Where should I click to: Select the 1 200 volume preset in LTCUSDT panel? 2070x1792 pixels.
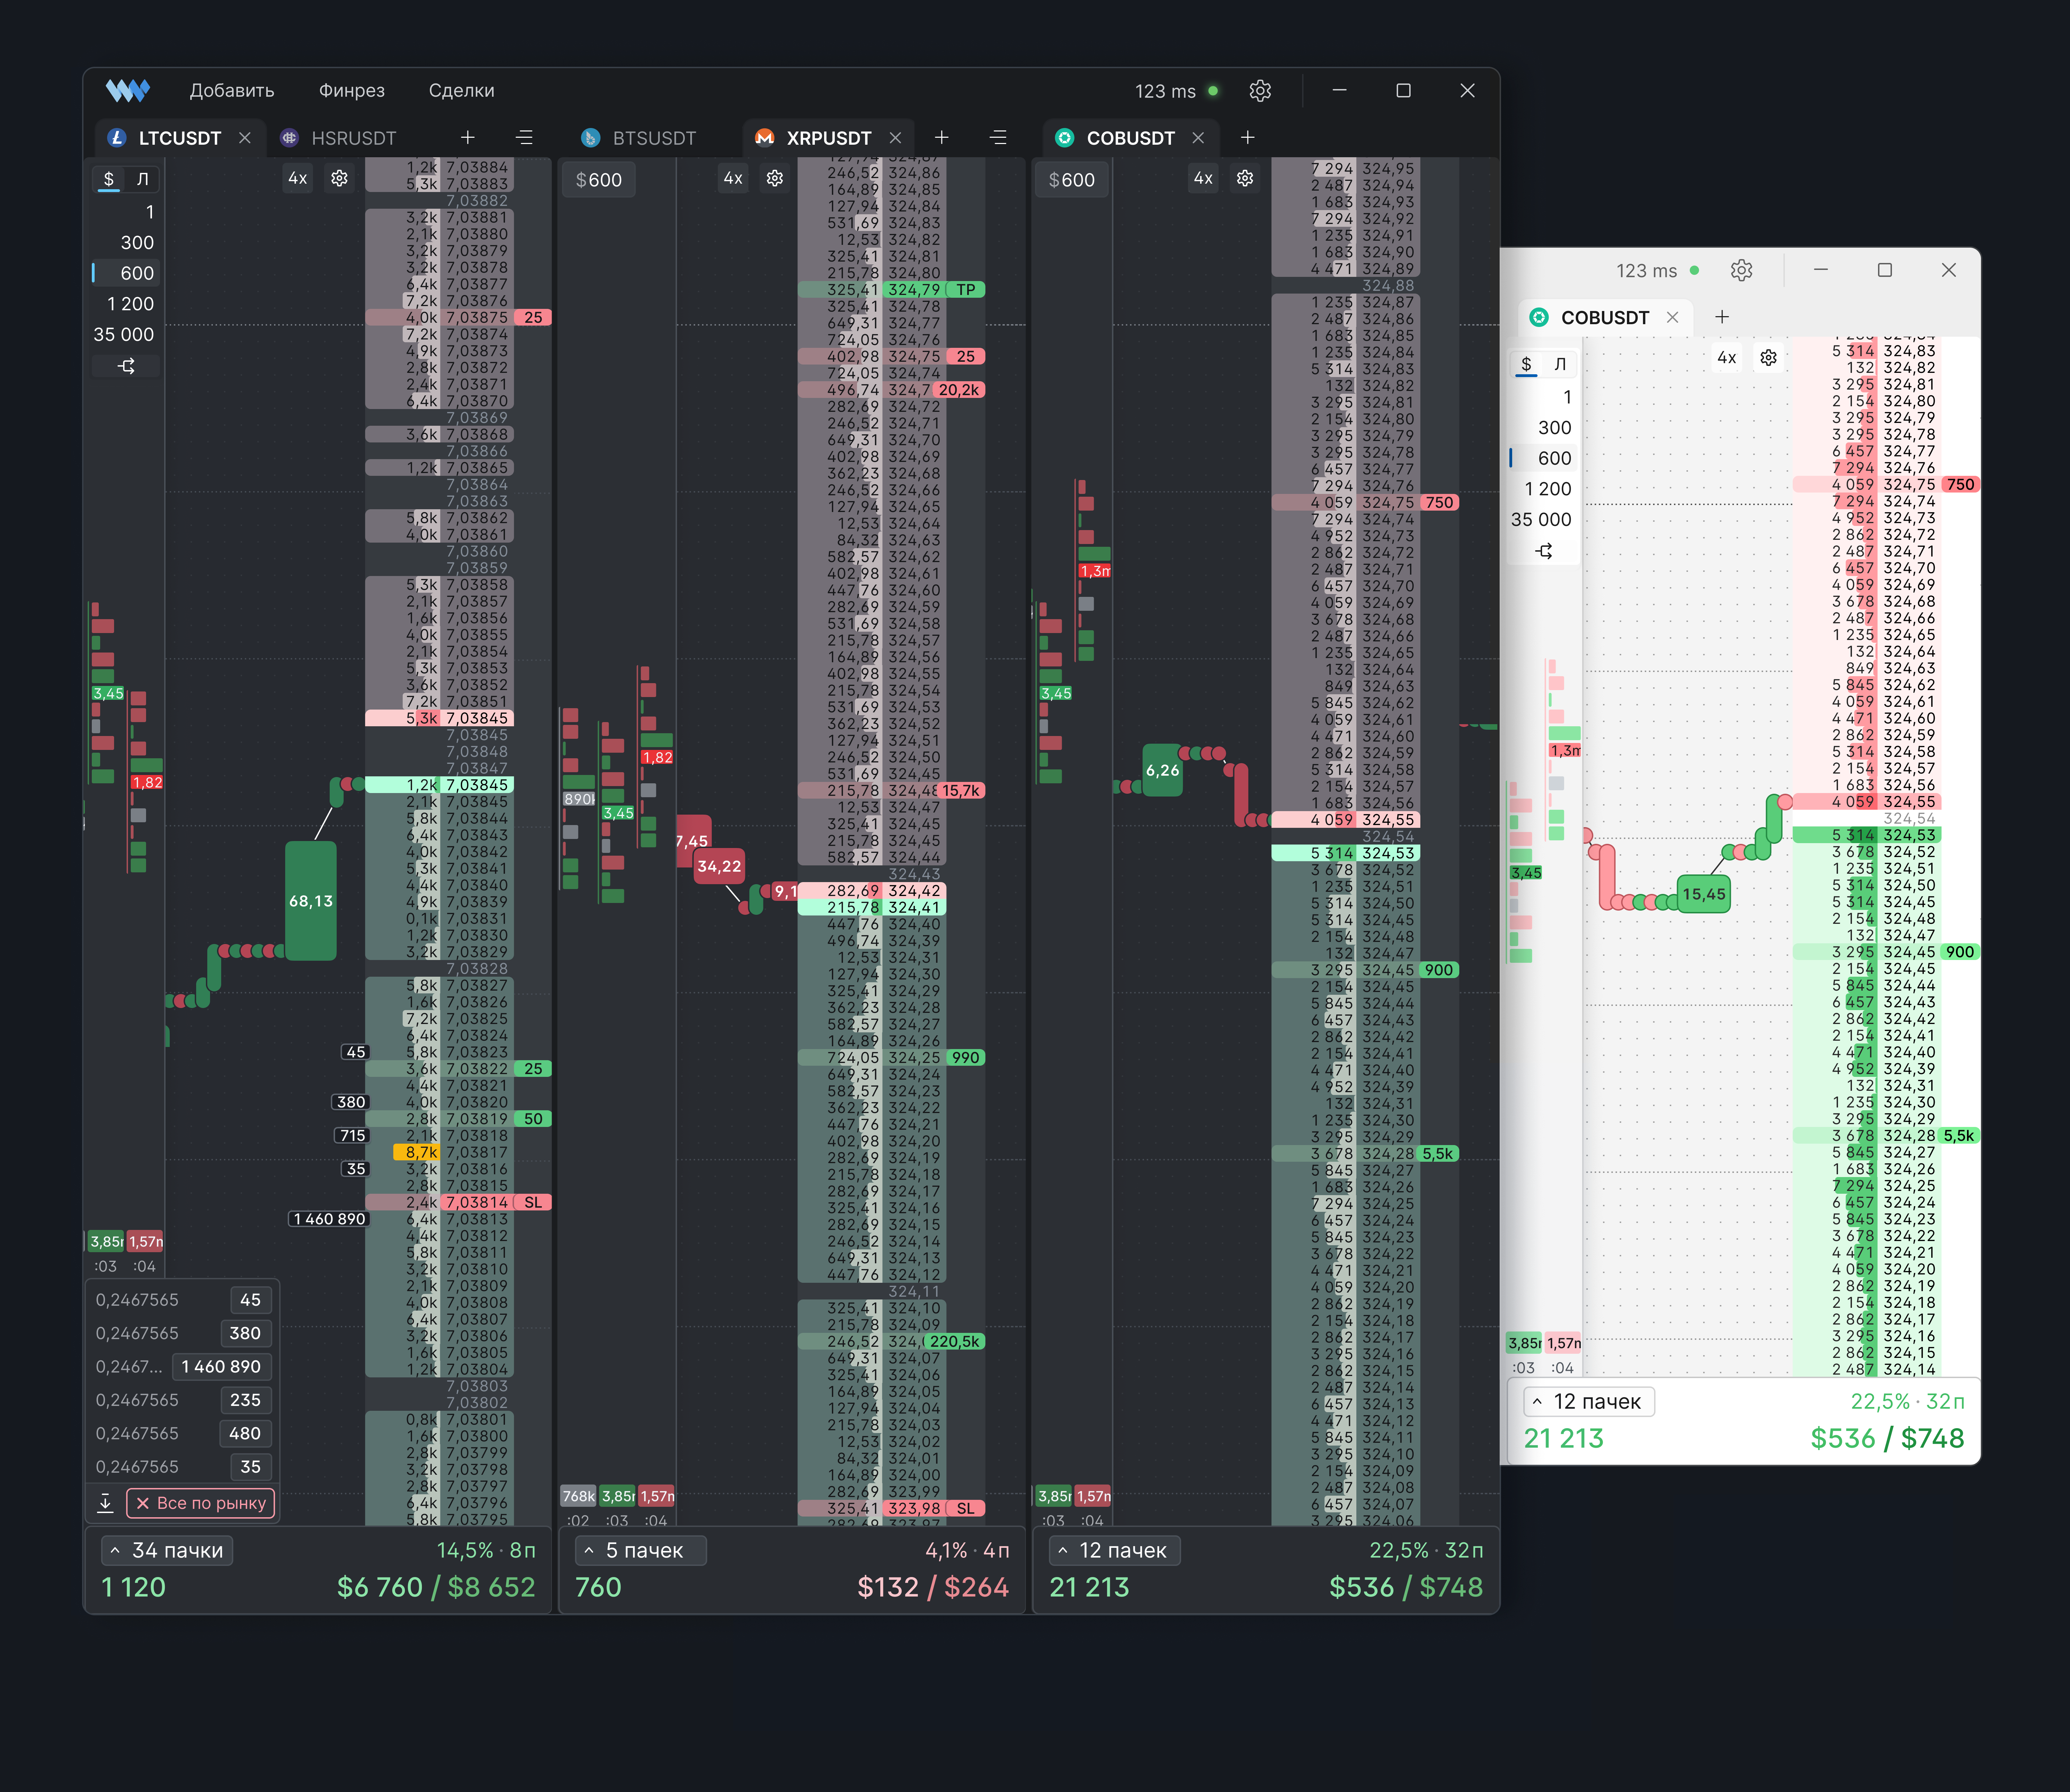(x=130, y=304)
